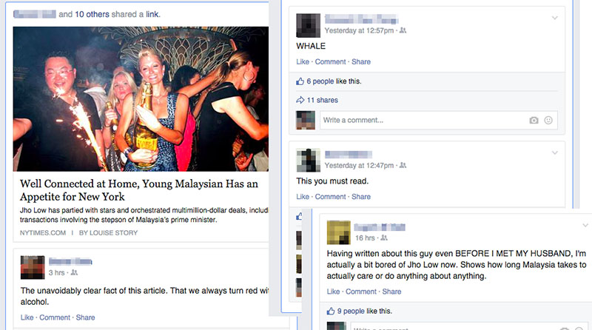Viewport: 592px width, 330px height.
Task: Click friends audience icon beside 3 hrs
Action: coord(74,272)
